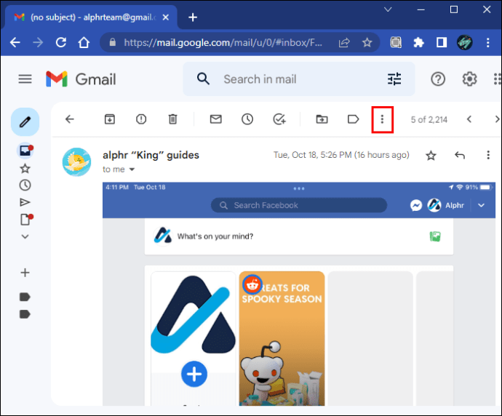The image size is (502, 416).
Task: Open the Sent folder in sidebar
Action: tap(25, 202)
